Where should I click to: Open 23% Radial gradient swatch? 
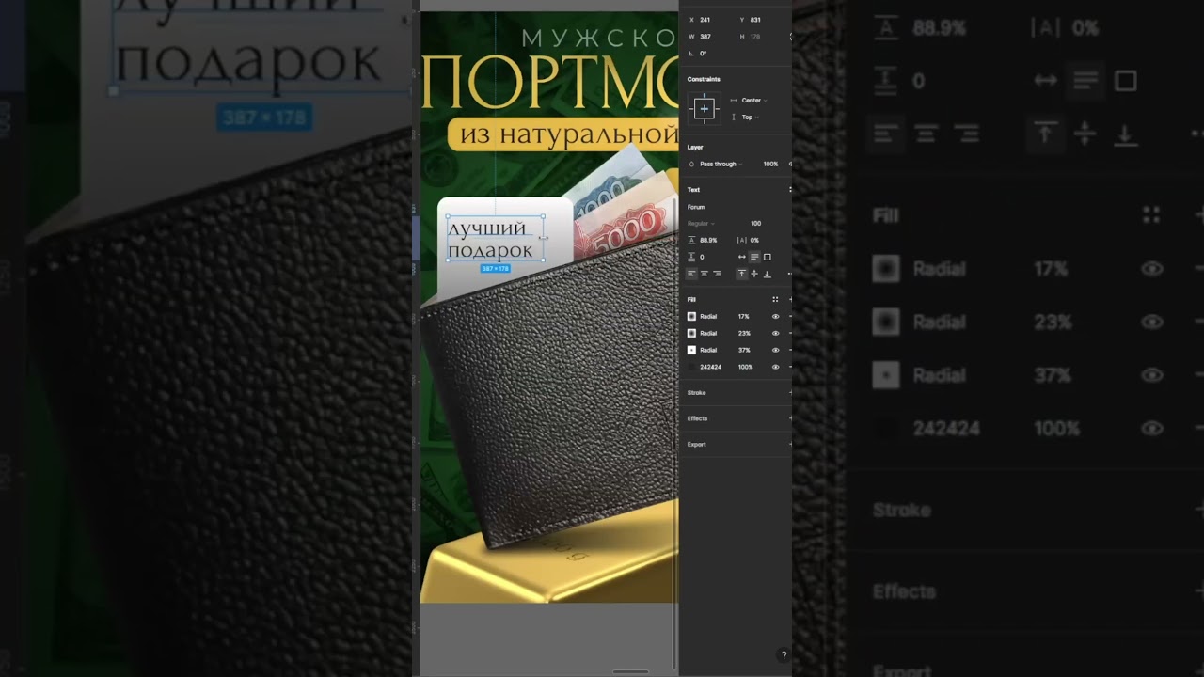pos(692,334)
